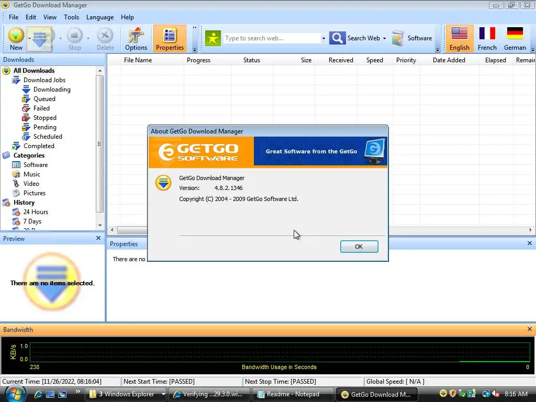
Task: Close the Preview panel
Action: (98, 238)
